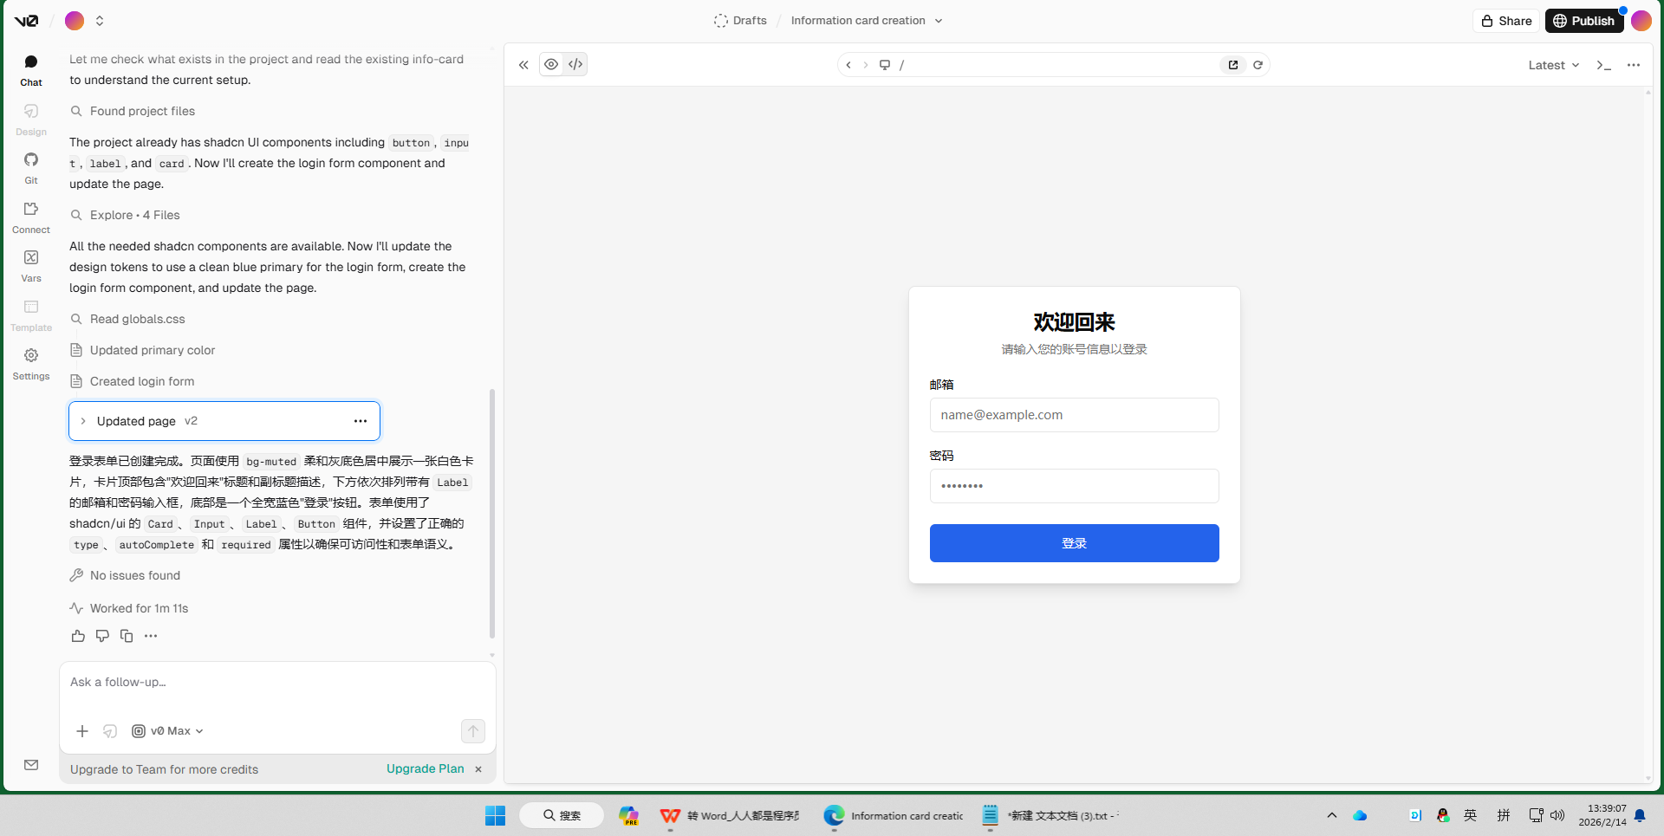Switch to code view

tap(575, 64)
